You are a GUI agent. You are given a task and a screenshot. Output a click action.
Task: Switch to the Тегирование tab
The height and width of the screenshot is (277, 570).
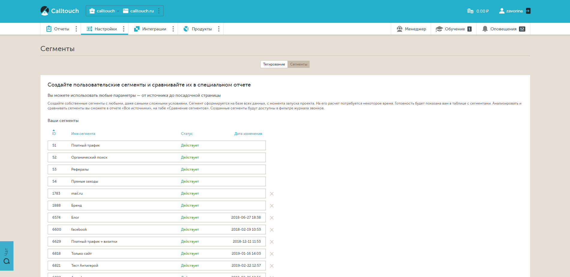point(274,64)
